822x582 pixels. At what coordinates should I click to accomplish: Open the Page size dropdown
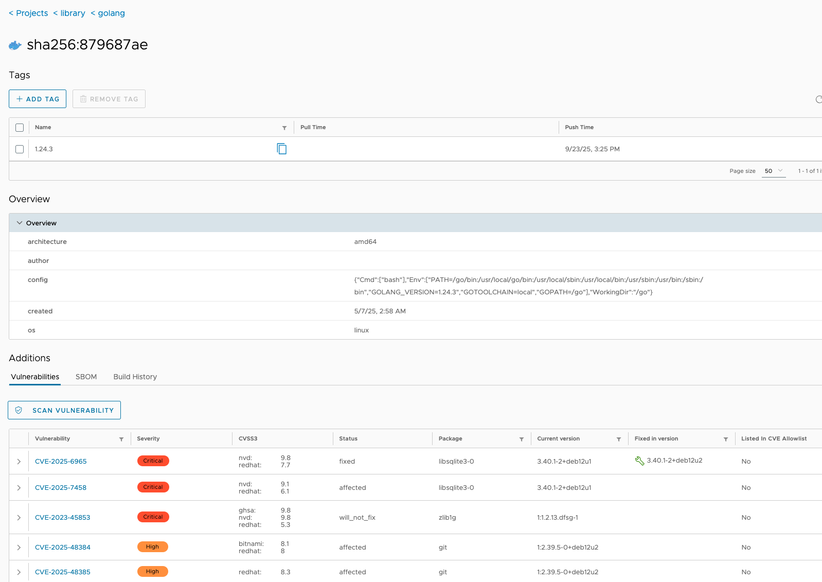[773, 171]
